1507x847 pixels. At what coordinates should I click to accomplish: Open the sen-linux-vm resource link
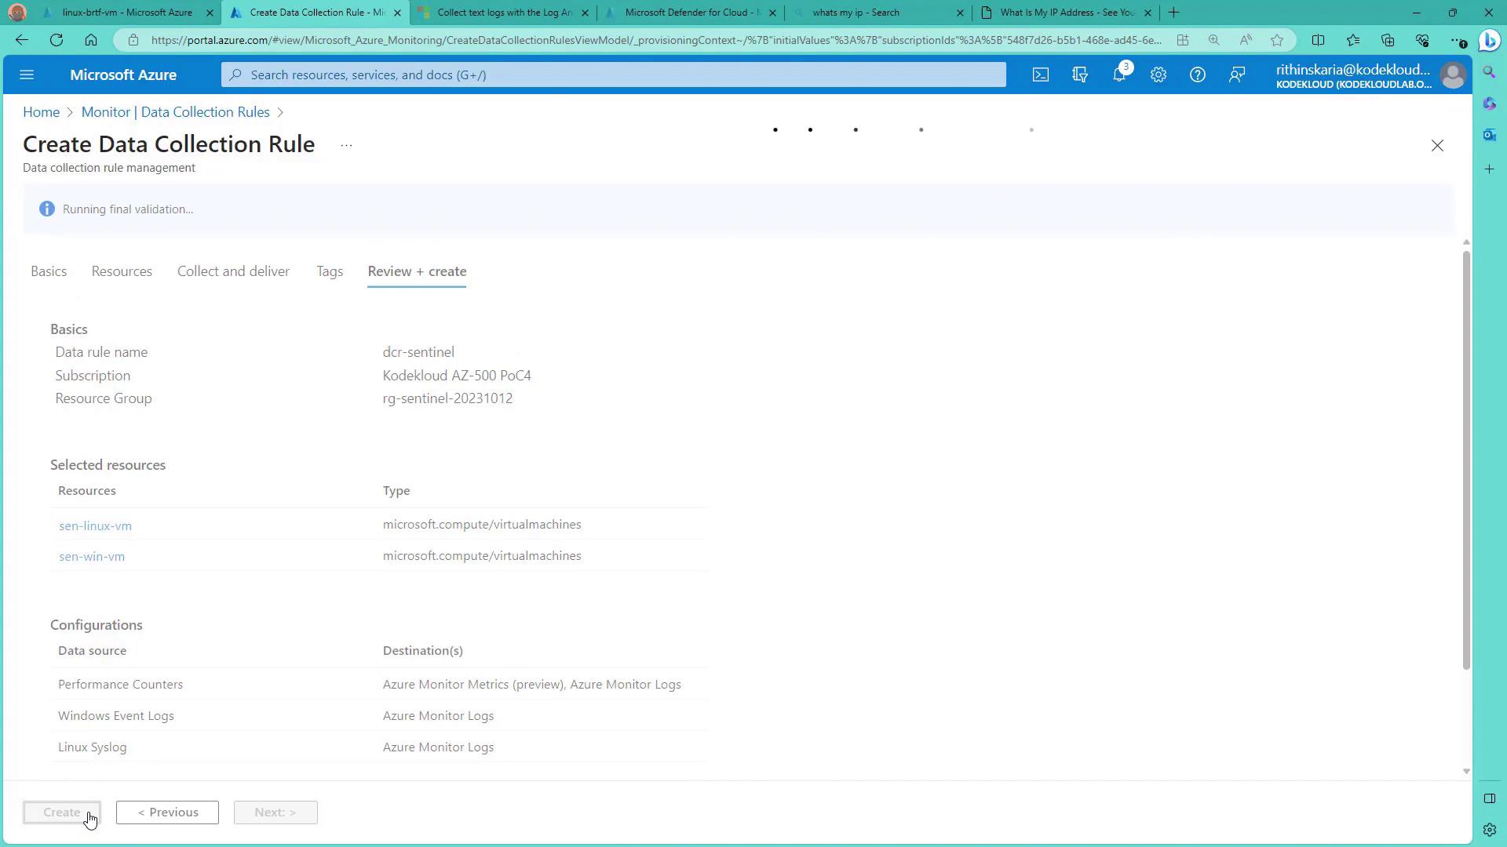pyautogui.click(x=95, y=526)
